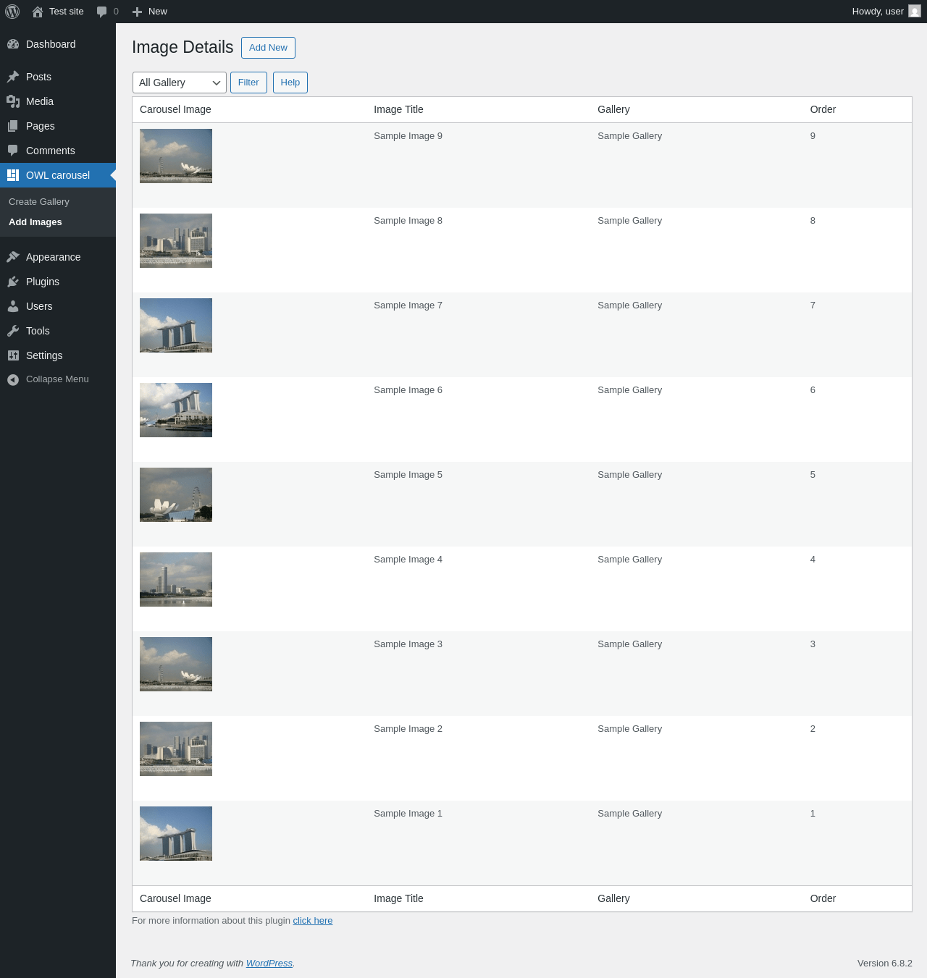Click thumbnail of Sample Image 9

(176, 156)
